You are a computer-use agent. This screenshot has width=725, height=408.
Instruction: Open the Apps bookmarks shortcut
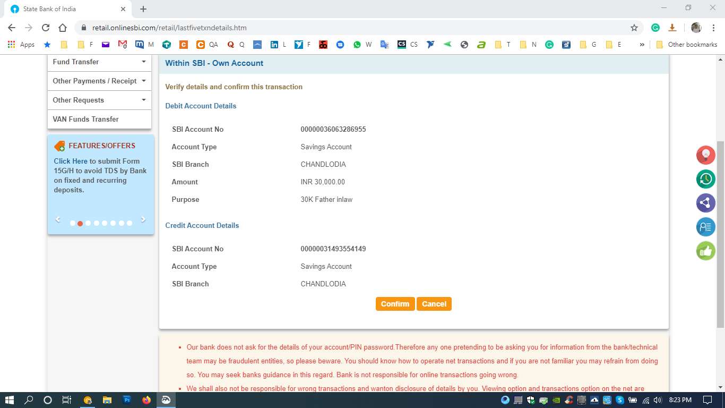coord(21,45)
